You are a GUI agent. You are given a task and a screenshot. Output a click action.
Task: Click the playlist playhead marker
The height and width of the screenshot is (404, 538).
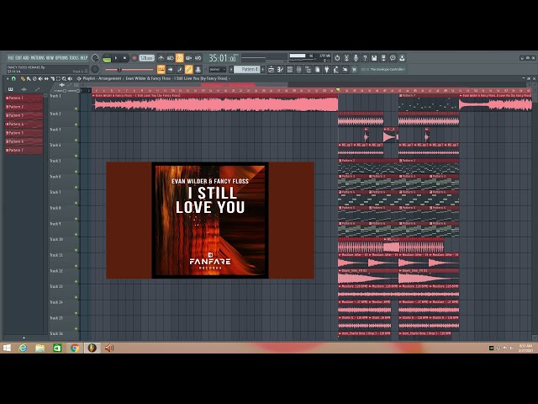tap(338, 90)
